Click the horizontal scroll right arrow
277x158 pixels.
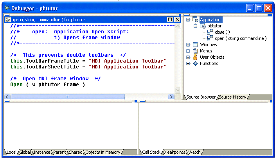tap(171, 97)
